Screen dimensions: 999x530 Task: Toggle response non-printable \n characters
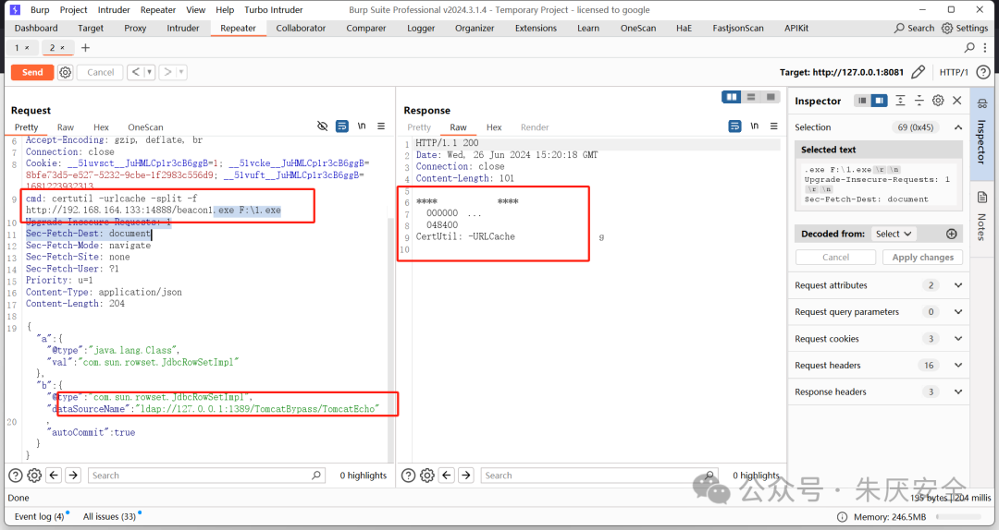pyautogui.click(x=755, y=126)
